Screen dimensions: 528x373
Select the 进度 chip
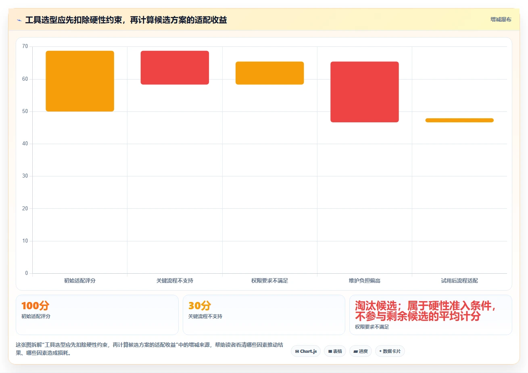(x=361, y=351)
